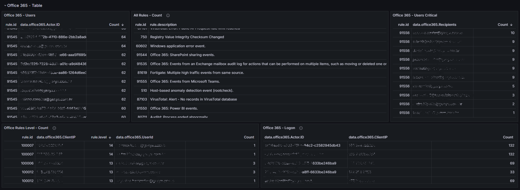Collapse the Office 365 - Table row
This screenshot has width=520, height=190.
point(5,5)
